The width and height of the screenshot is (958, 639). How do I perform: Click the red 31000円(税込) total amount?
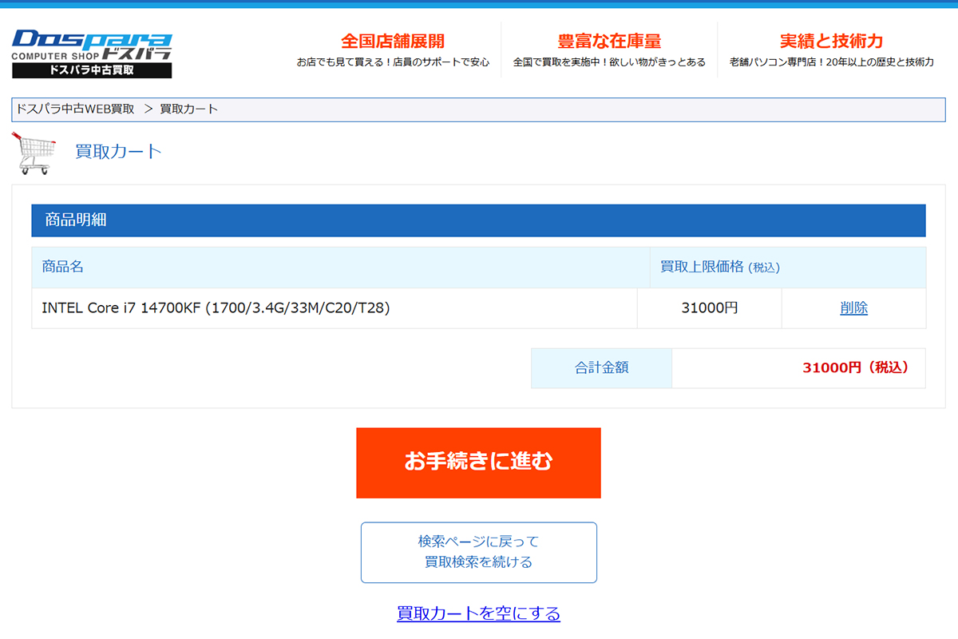tap(855, 368)
